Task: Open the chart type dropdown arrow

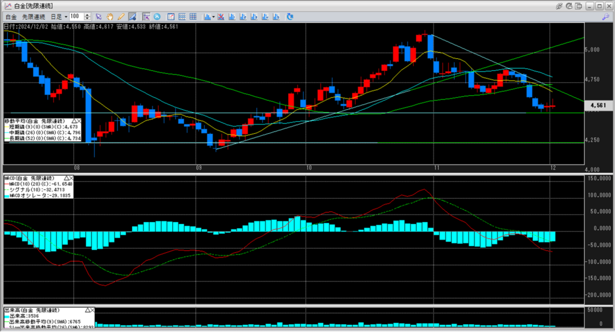Action: click(213, 16)
